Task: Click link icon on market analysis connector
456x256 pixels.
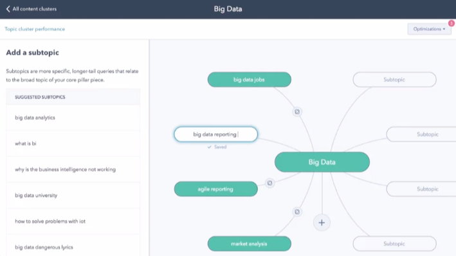Action: click(297, 212)
